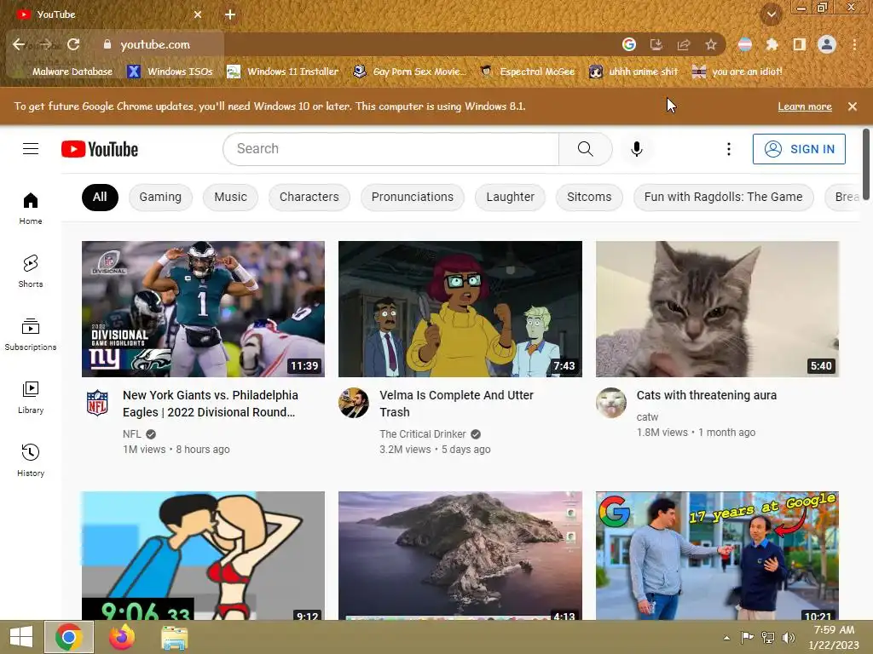
Task: Click the striped flag extension icon
Action: [744, 44]
